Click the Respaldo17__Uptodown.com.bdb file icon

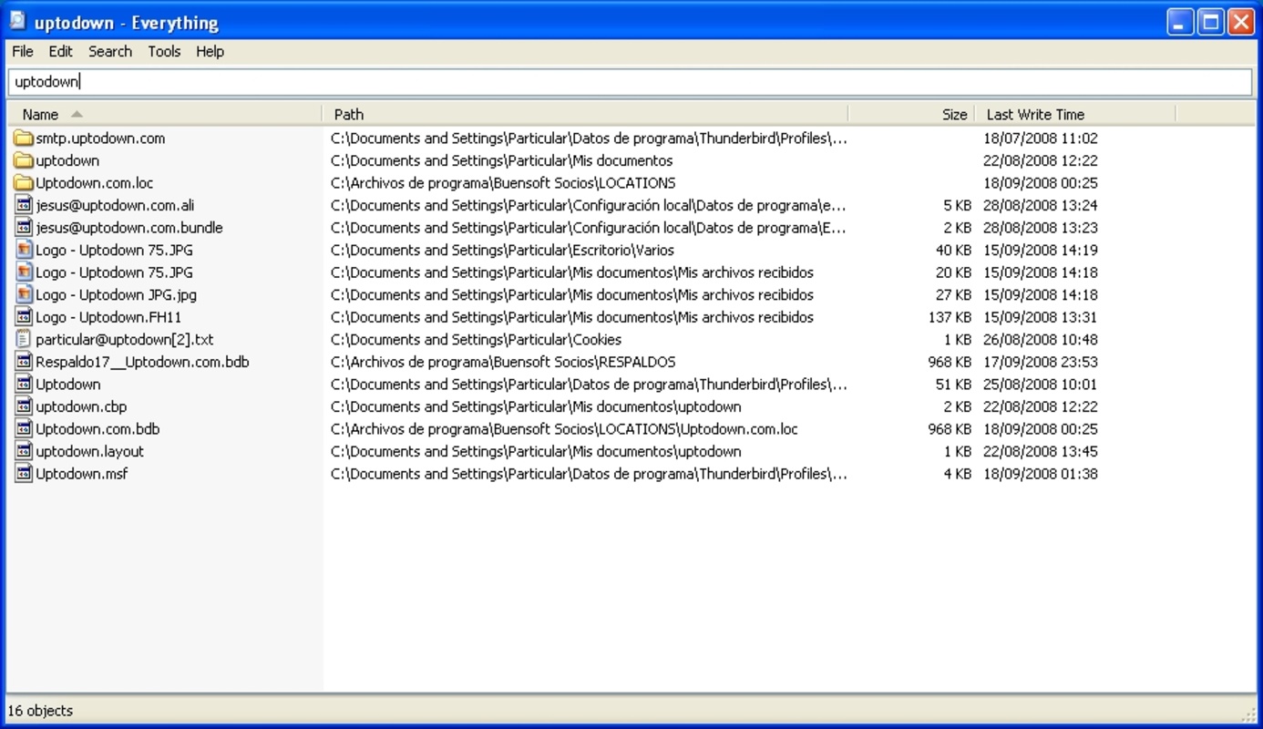click(24, 362)
